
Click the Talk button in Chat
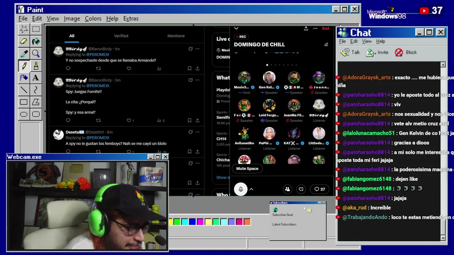click(350, 52)
